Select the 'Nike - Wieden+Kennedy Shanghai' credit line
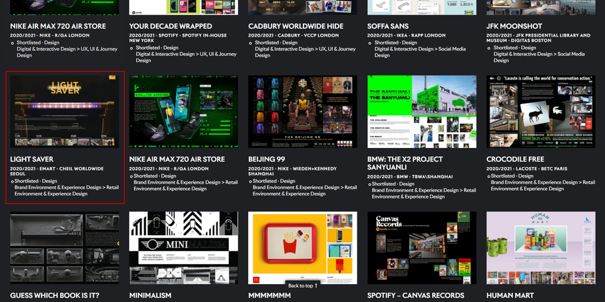605x302 pixels. pyautogui.click(x=292, y=171)
